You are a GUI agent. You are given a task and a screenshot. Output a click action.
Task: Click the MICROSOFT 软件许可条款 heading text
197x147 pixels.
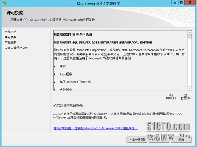tap(73, 34)
